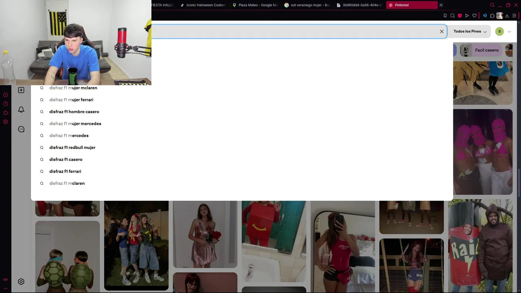This screenshot has width=521, height=293.
Task: Click the blue sound waves icon
Action: pos(485,16)
